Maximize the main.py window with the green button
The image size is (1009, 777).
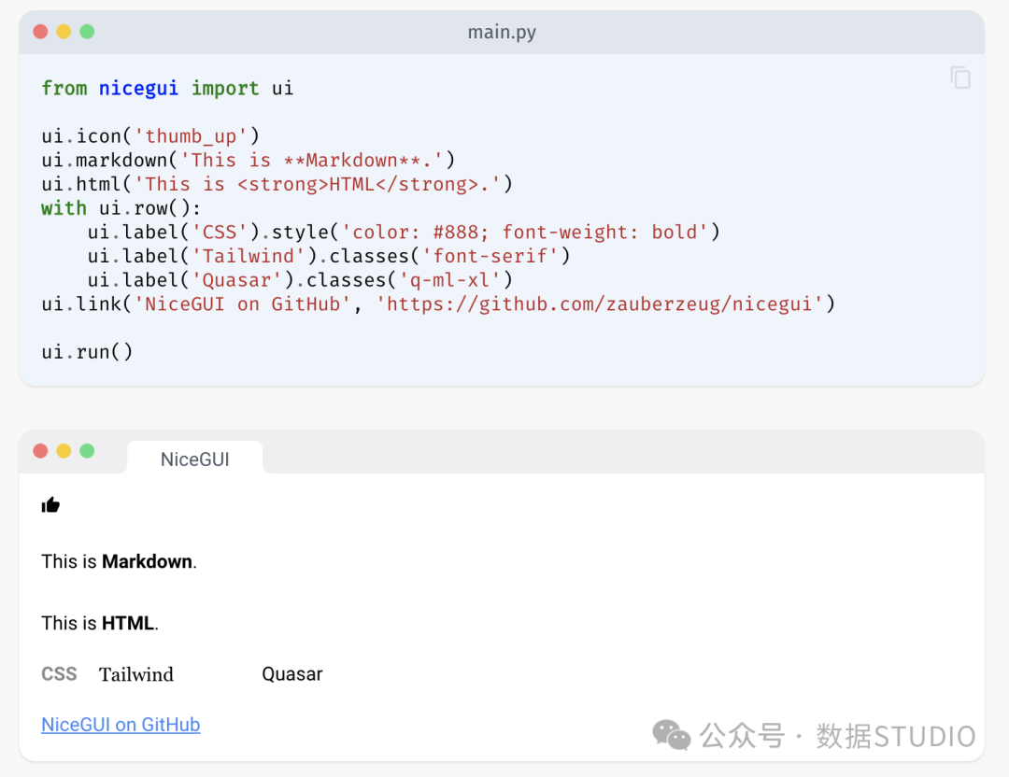(x=87, y=32)
